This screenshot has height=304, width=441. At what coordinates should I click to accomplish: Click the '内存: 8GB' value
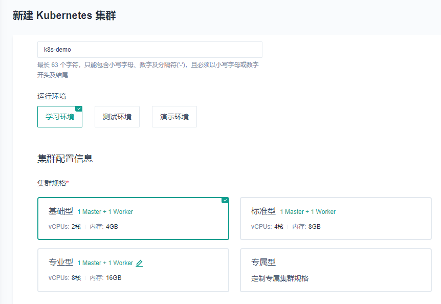click(306, 227)
